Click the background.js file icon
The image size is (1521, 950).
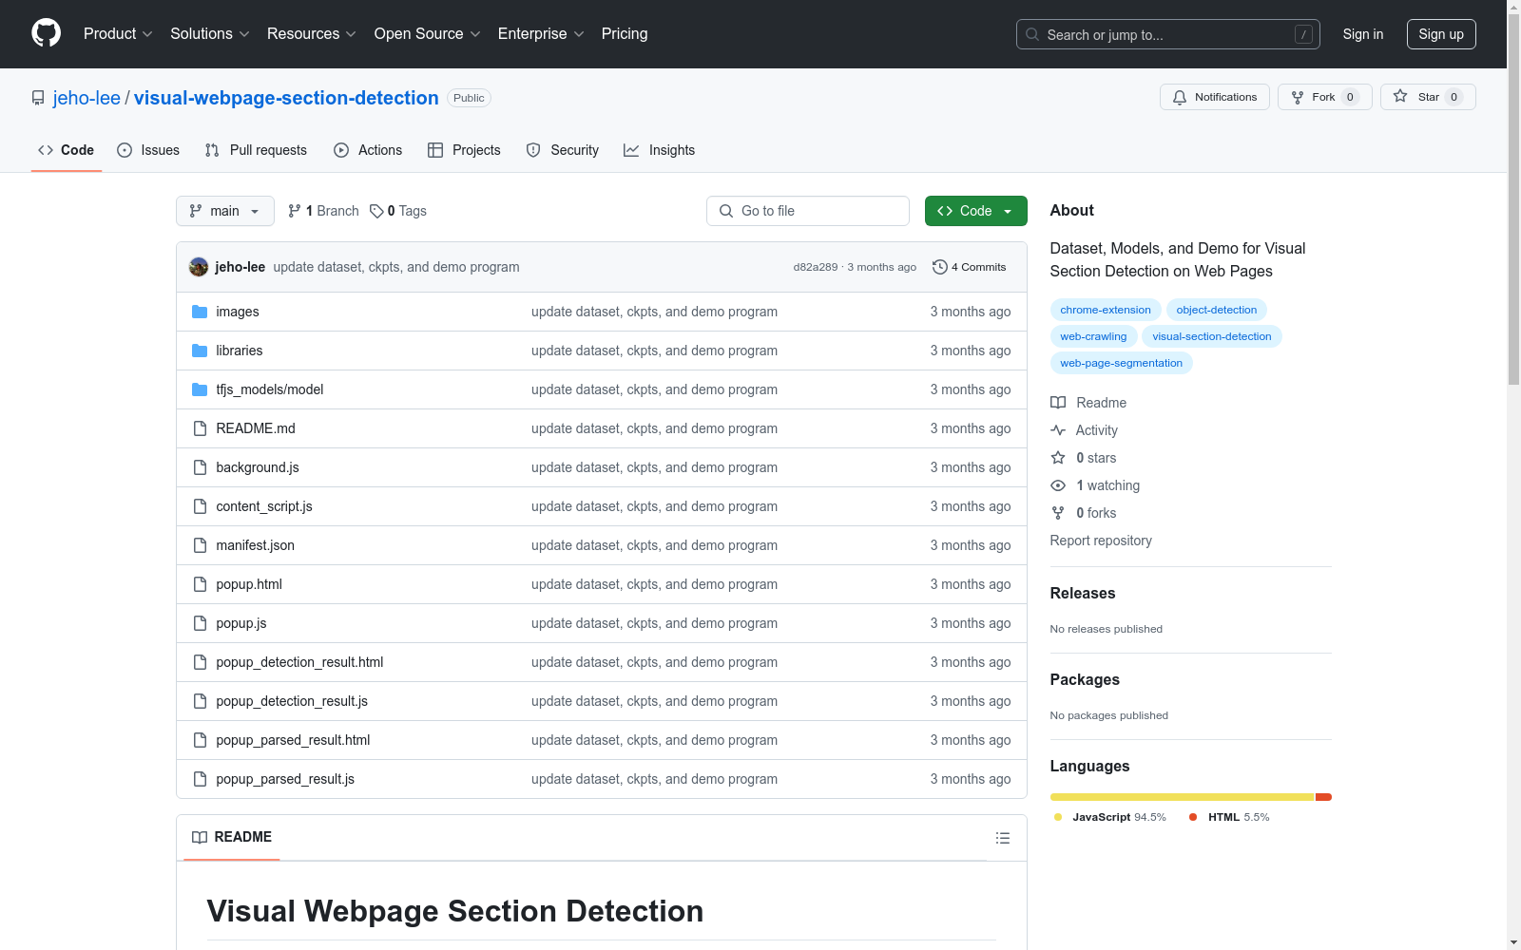[200, 467]
